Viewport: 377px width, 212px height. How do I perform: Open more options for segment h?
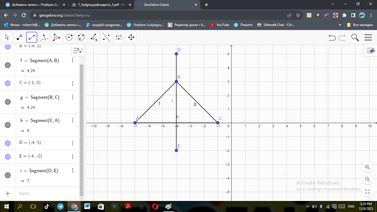pyautogui.click(x=73, y=120)
